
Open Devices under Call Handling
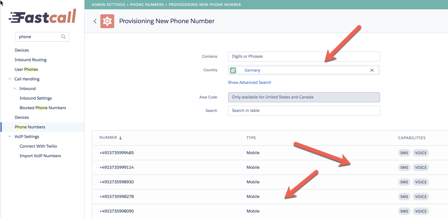pyautogui.click(x=22, y=117)
